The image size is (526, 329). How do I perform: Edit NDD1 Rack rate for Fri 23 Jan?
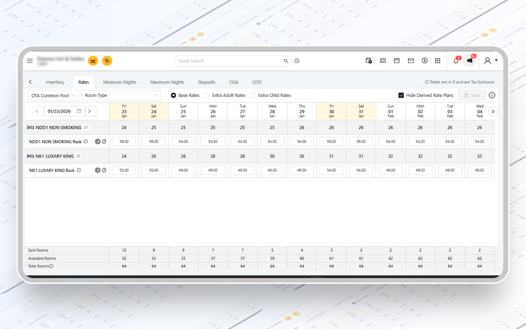[x=124, y=142]
